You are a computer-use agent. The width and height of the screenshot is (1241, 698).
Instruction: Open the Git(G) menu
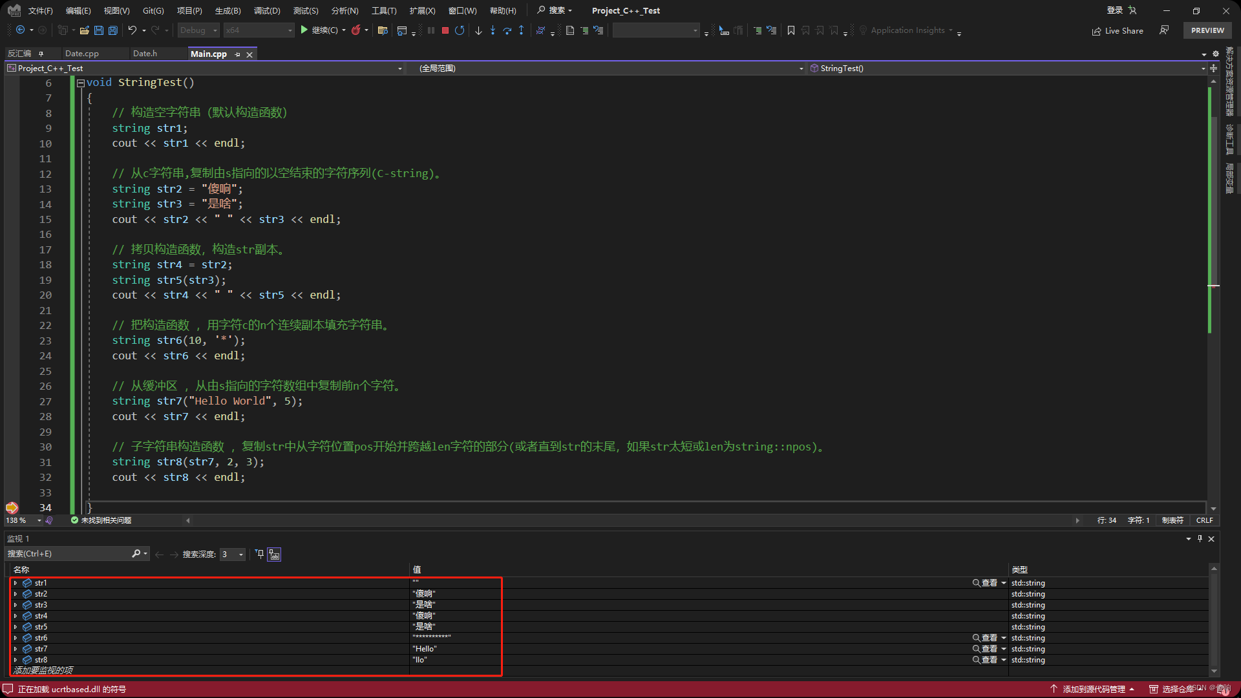click(x=153, y=11)
